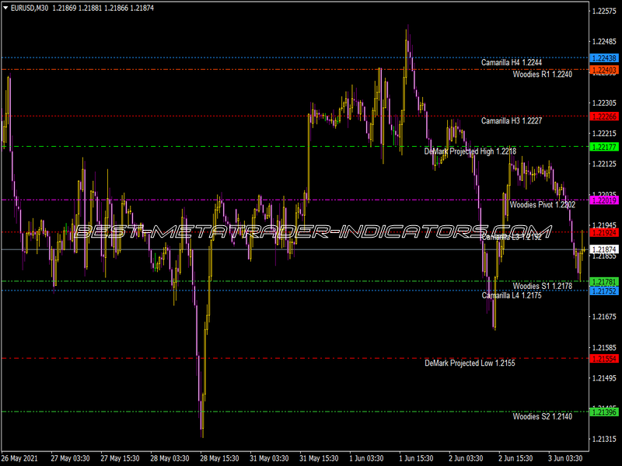Click the red 1.22266 price tag

click(604, 116)
